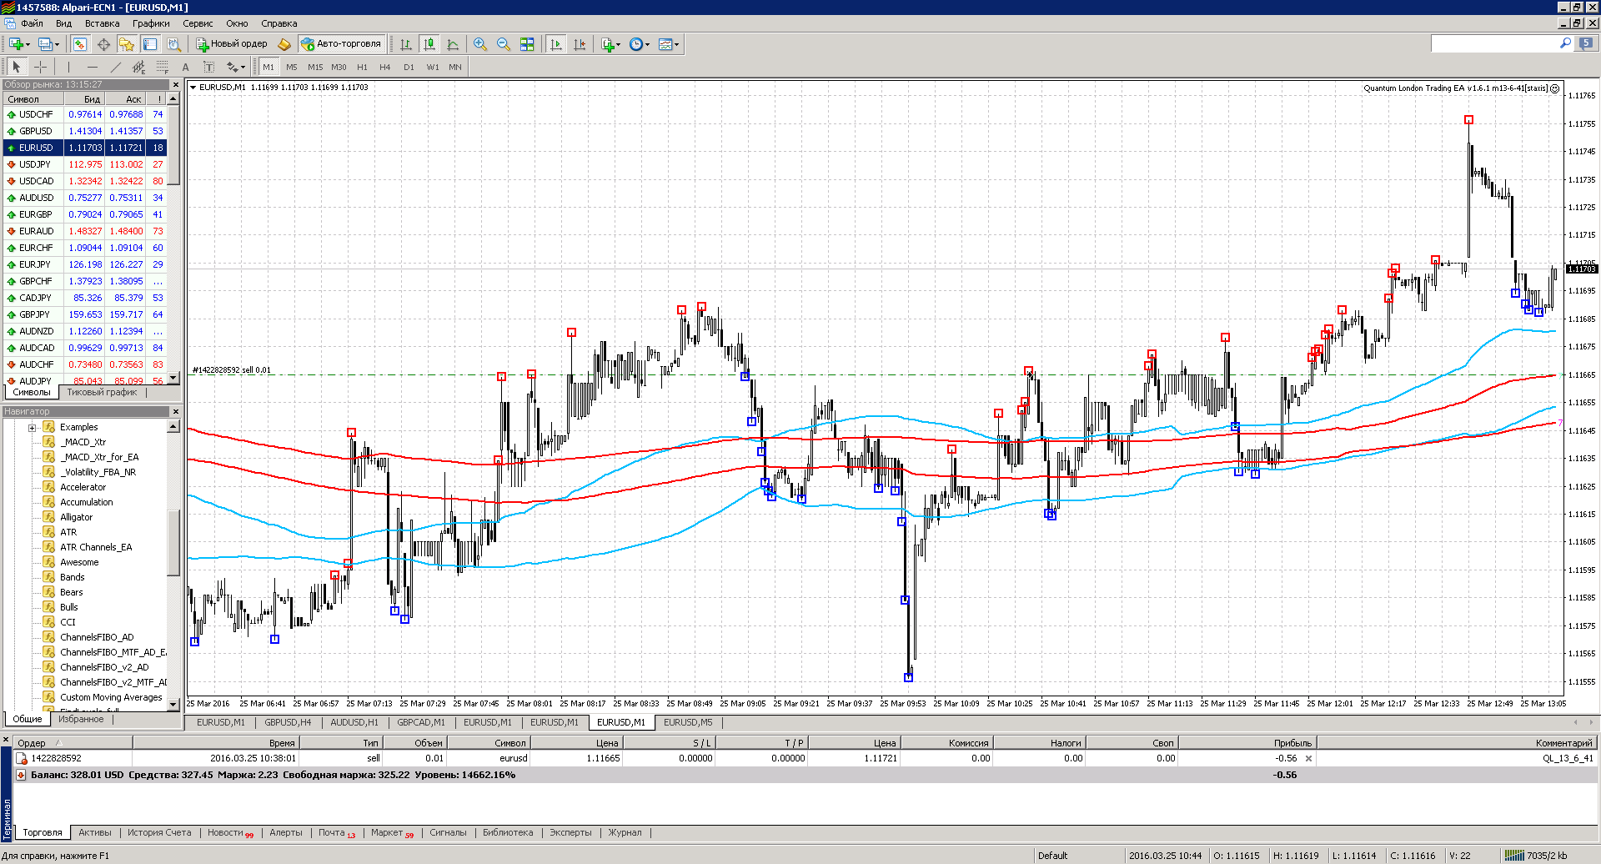This screenshot has width=1601, height=864.
Task: Click the zoom out magnifier icon
Action: tap(504, 44)
